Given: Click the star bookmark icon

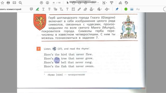Looking at the screenshot, I should point(2,3).
